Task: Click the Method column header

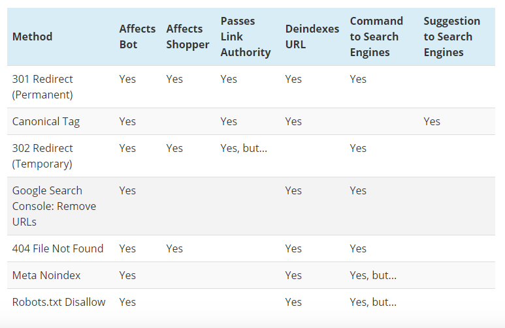Action: [32, 37]
